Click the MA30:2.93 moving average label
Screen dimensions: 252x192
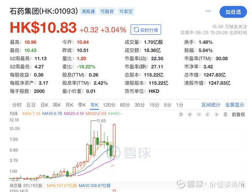[96, 114]
